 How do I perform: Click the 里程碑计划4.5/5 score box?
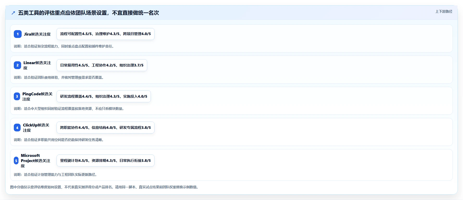click(x=106, y=161)
